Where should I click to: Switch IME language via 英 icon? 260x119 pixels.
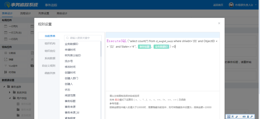[232, 117]
